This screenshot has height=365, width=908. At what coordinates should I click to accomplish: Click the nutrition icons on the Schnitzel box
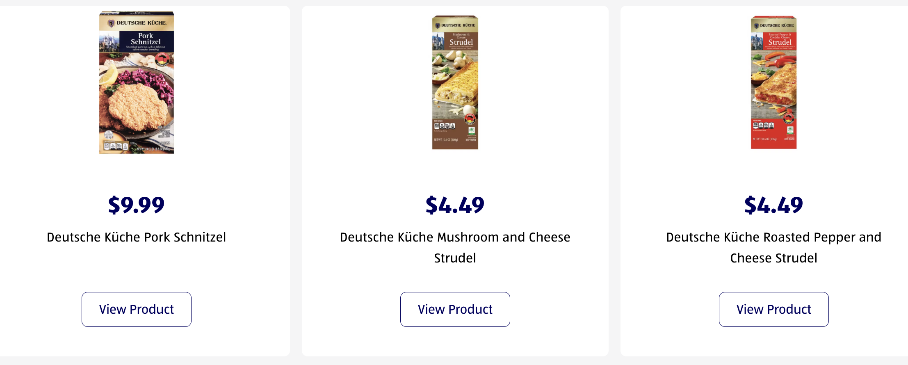pos(116,146)
